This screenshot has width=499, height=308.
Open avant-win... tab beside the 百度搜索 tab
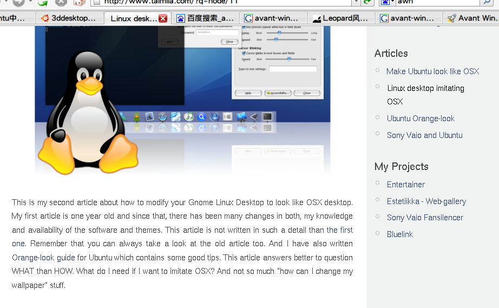pyautogui.click(x=273, y=18)
